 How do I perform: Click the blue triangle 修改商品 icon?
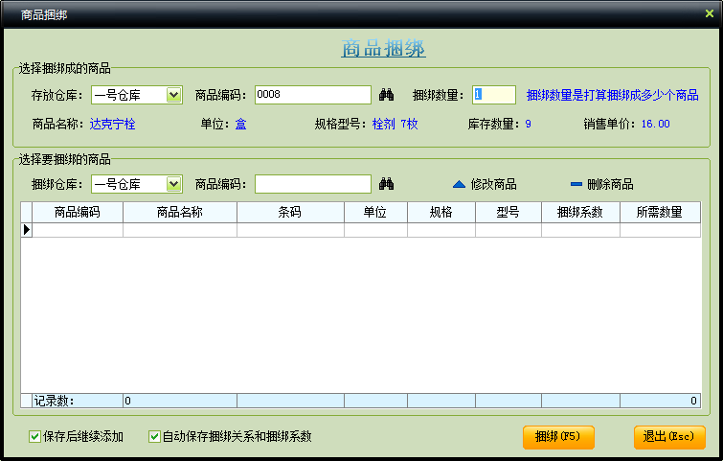tap(459, 184)
